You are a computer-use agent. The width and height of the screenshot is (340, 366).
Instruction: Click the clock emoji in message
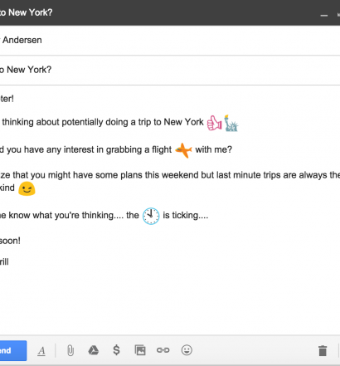[151, 216]
